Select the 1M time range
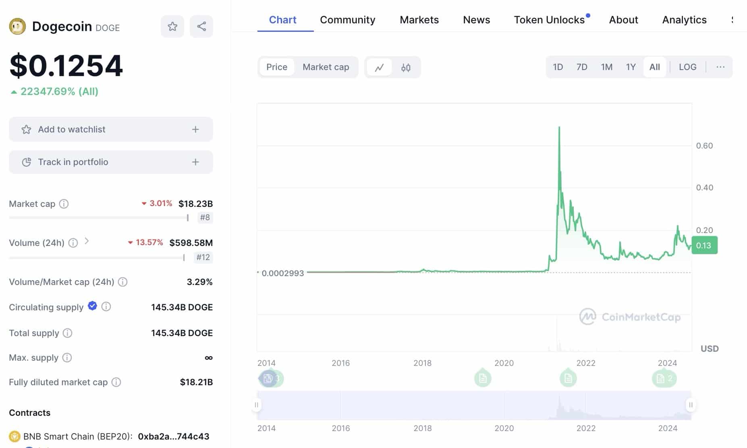Viewport: 747px width, 448px height. click(606, 67)
